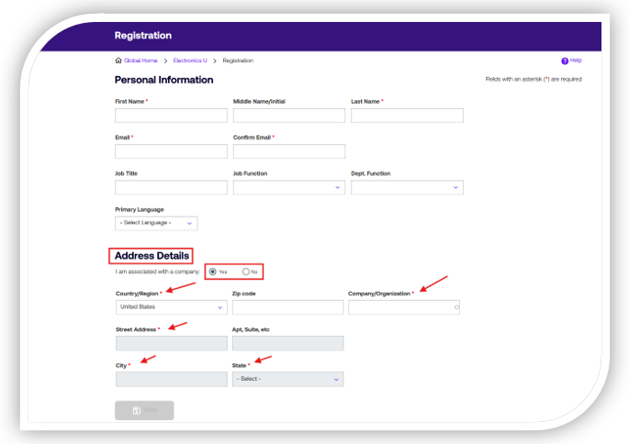The height and width of the screenshot is (444, 629).
Task: Open the Primary Language selector
Action: point(155,223)
